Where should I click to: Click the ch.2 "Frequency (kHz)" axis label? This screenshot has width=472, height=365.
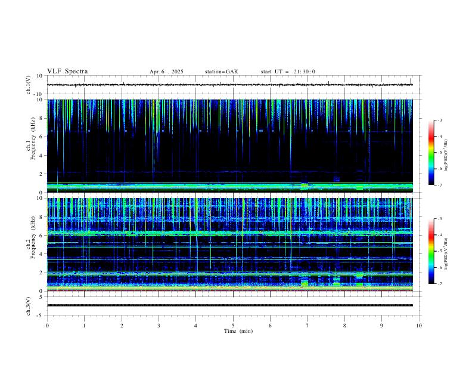(x=33, y=237)
